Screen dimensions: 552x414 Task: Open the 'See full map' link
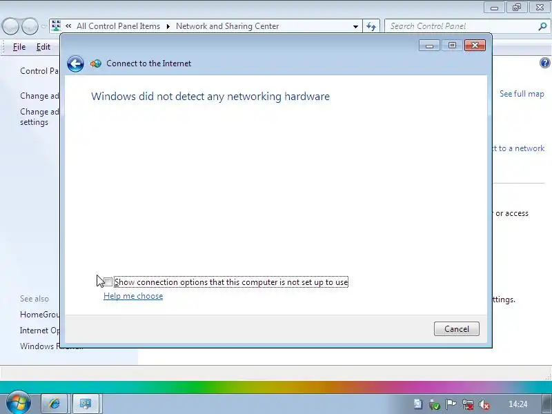pyautogui.click(x=522, y=94)
